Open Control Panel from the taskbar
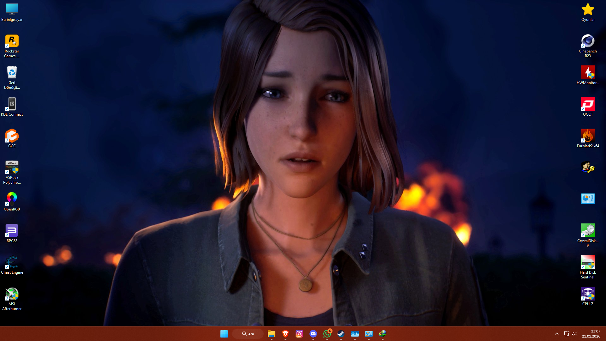This screenshot has width=606, height=341. 369,334
